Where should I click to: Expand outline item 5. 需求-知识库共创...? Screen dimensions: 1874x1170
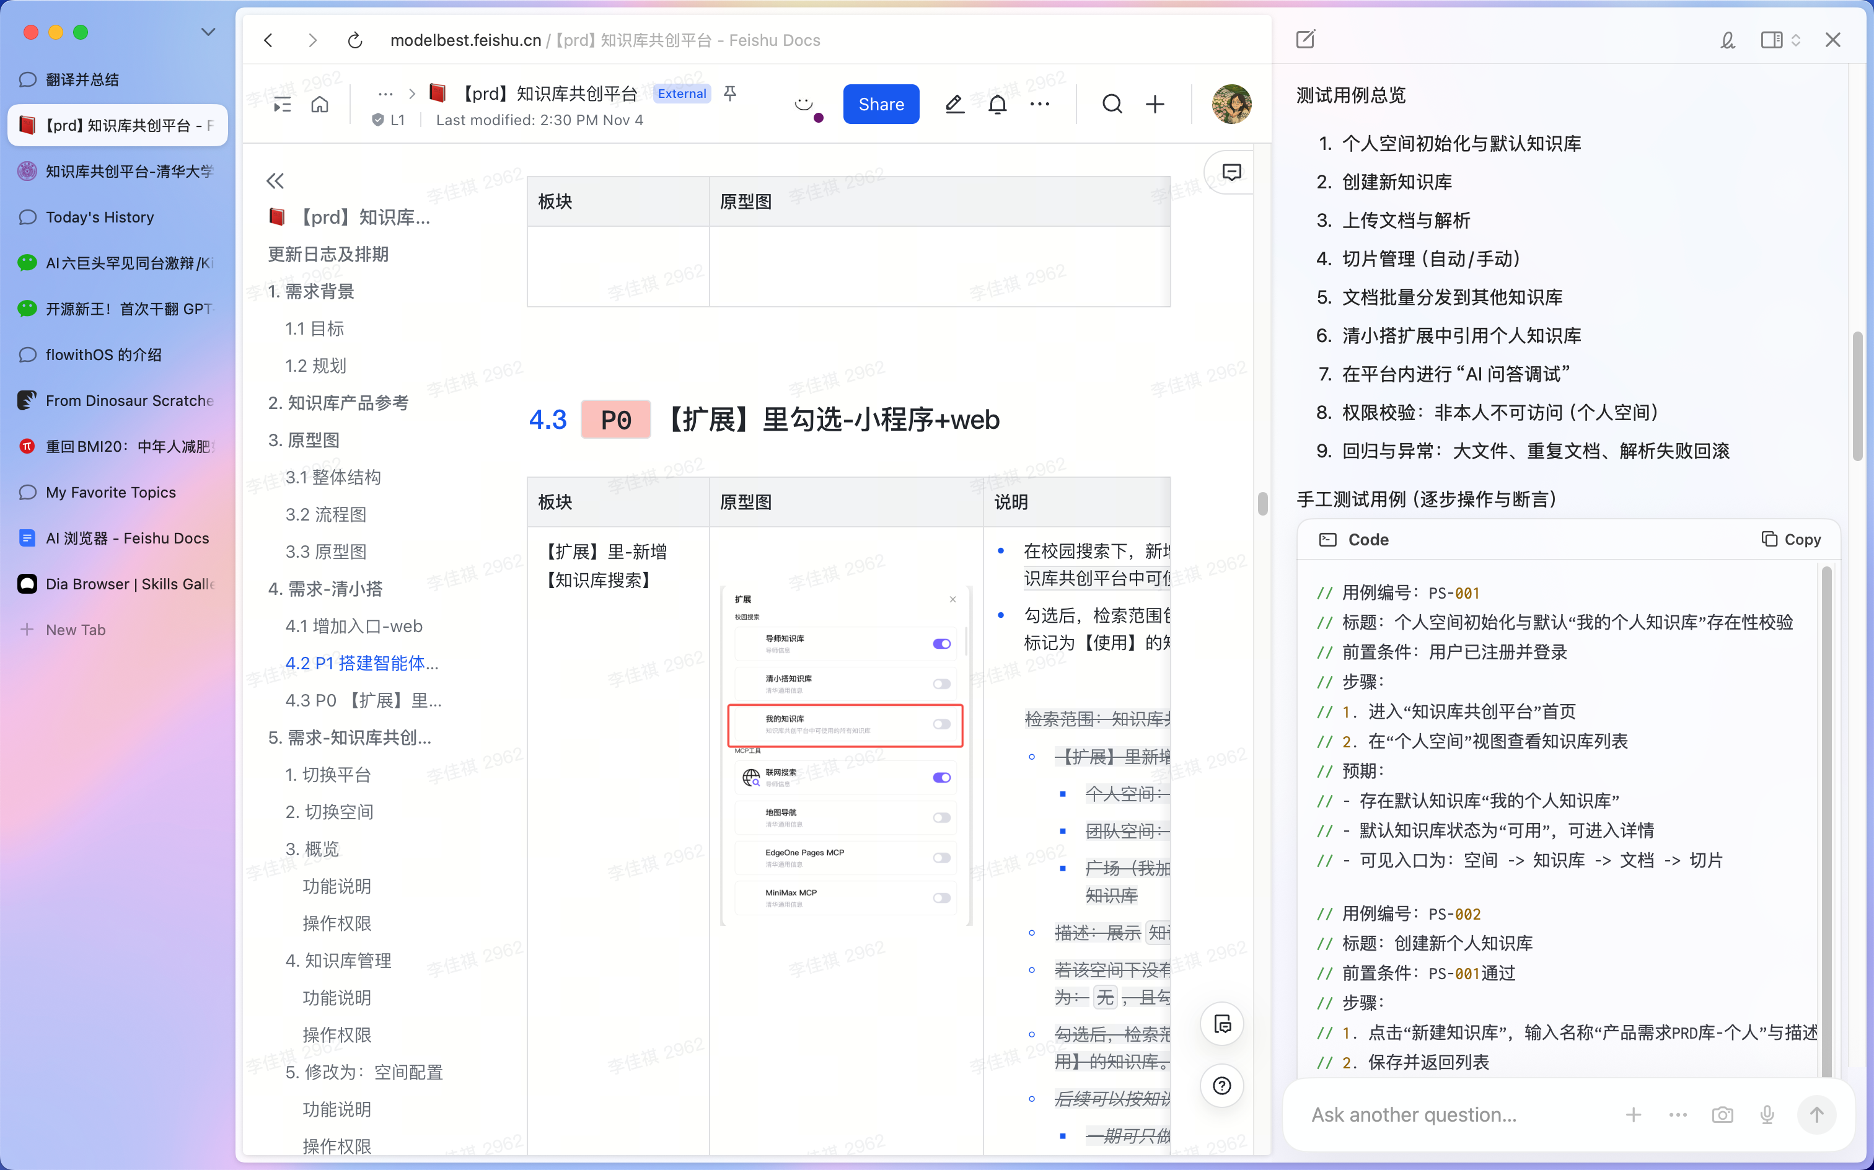coord(350,737)
